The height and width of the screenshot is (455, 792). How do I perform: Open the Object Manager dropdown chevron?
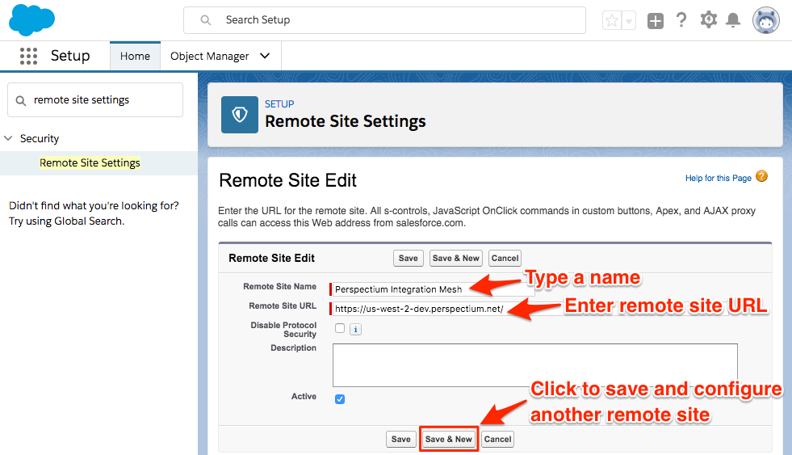[x=265, y=56]
